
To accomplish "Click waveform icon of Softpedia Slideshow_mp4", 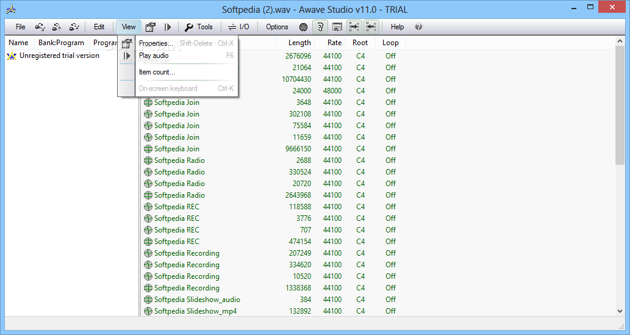I will point(148,311).
